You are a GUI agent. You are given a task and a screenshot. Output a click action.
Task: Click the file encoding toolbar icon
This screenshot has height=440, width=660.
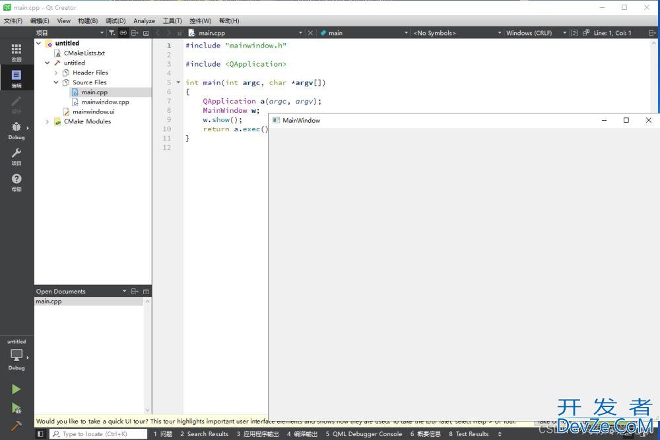coord(575,33)
